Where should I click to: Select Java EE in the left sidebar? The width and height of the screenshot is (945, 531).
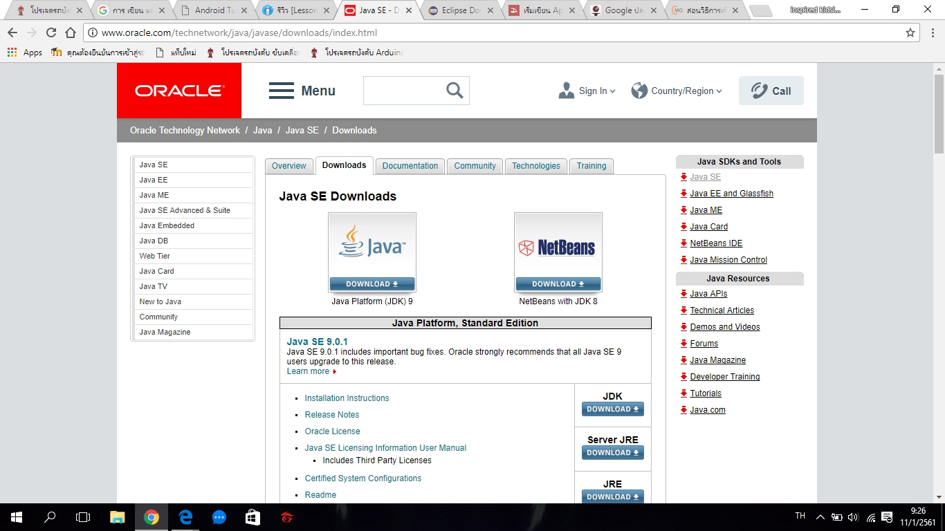point(193,180)
